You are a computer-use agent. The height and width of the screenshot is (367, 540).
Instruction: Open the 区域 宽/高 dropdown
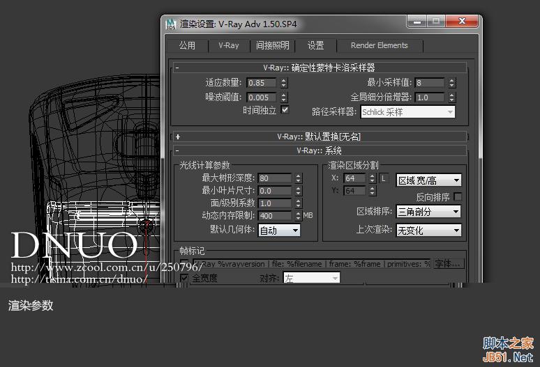(x=428, y=180)
